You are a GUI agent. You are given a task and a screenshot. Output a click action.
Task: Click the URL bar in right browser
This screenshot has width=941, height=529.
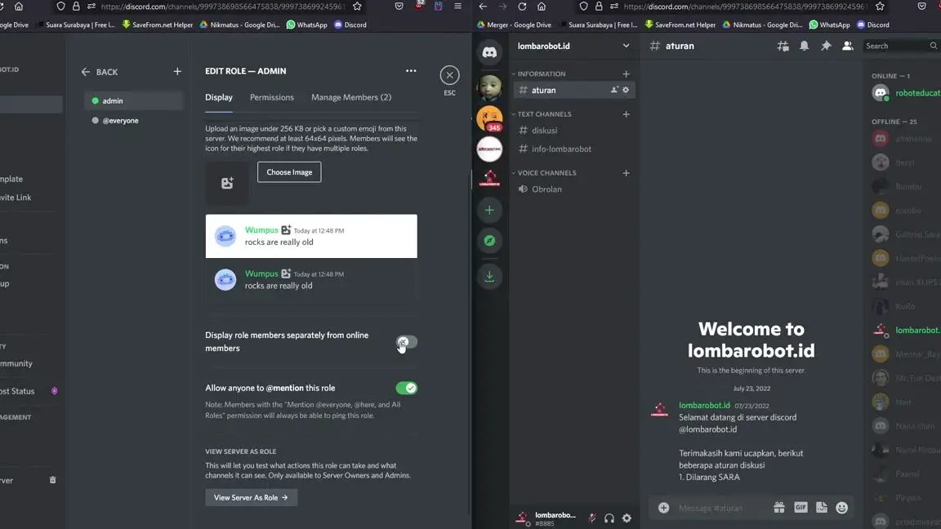(x=744, y=7)
